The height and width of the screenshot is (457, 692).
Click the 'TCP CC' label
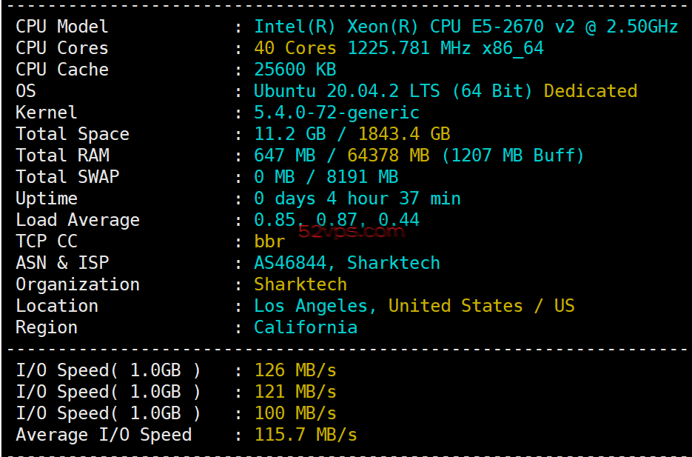47,241
